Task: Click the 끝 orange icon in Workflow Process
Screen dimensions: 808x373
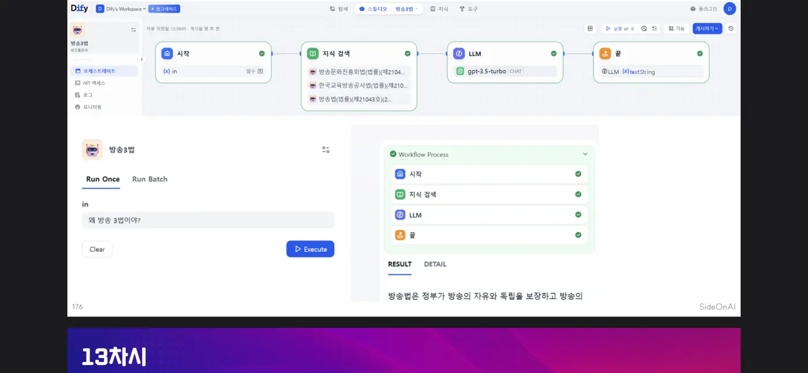Action: coord(400,235)
